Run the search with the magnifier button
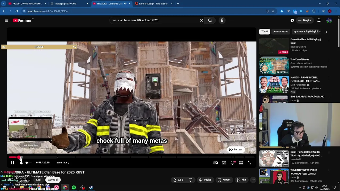340x191 pixels. (210, 20)
